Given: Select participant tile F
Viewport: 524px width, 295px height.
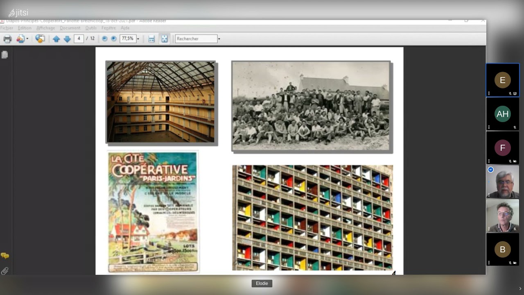Looking at the screenshot, I should [x=503, y=148].
